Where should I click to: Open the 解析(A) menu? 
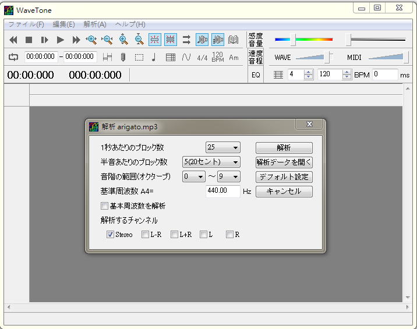pos(95,24)
